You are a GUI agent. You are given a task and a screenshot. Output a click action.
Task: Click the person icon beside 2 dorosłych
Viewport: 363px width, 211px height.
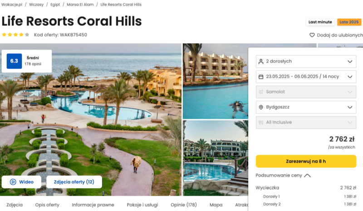tap(261, 61)
